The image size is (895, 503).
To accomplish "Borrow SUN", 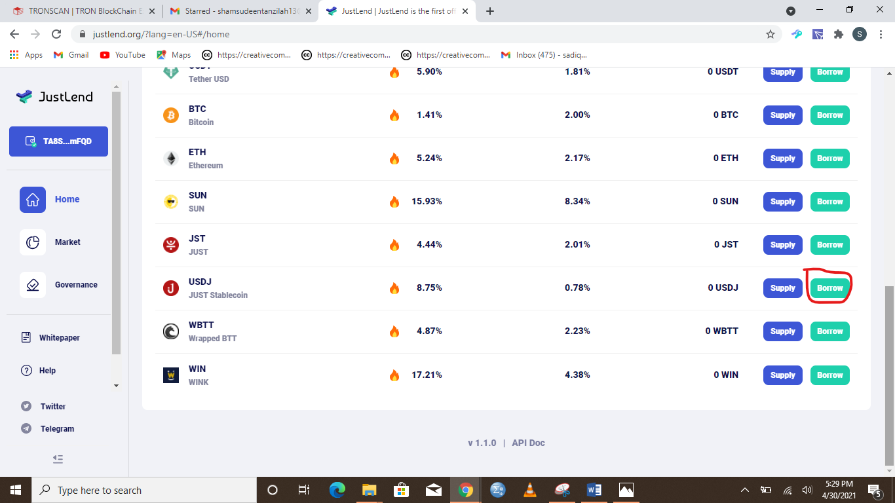I will tap(830, 202).
